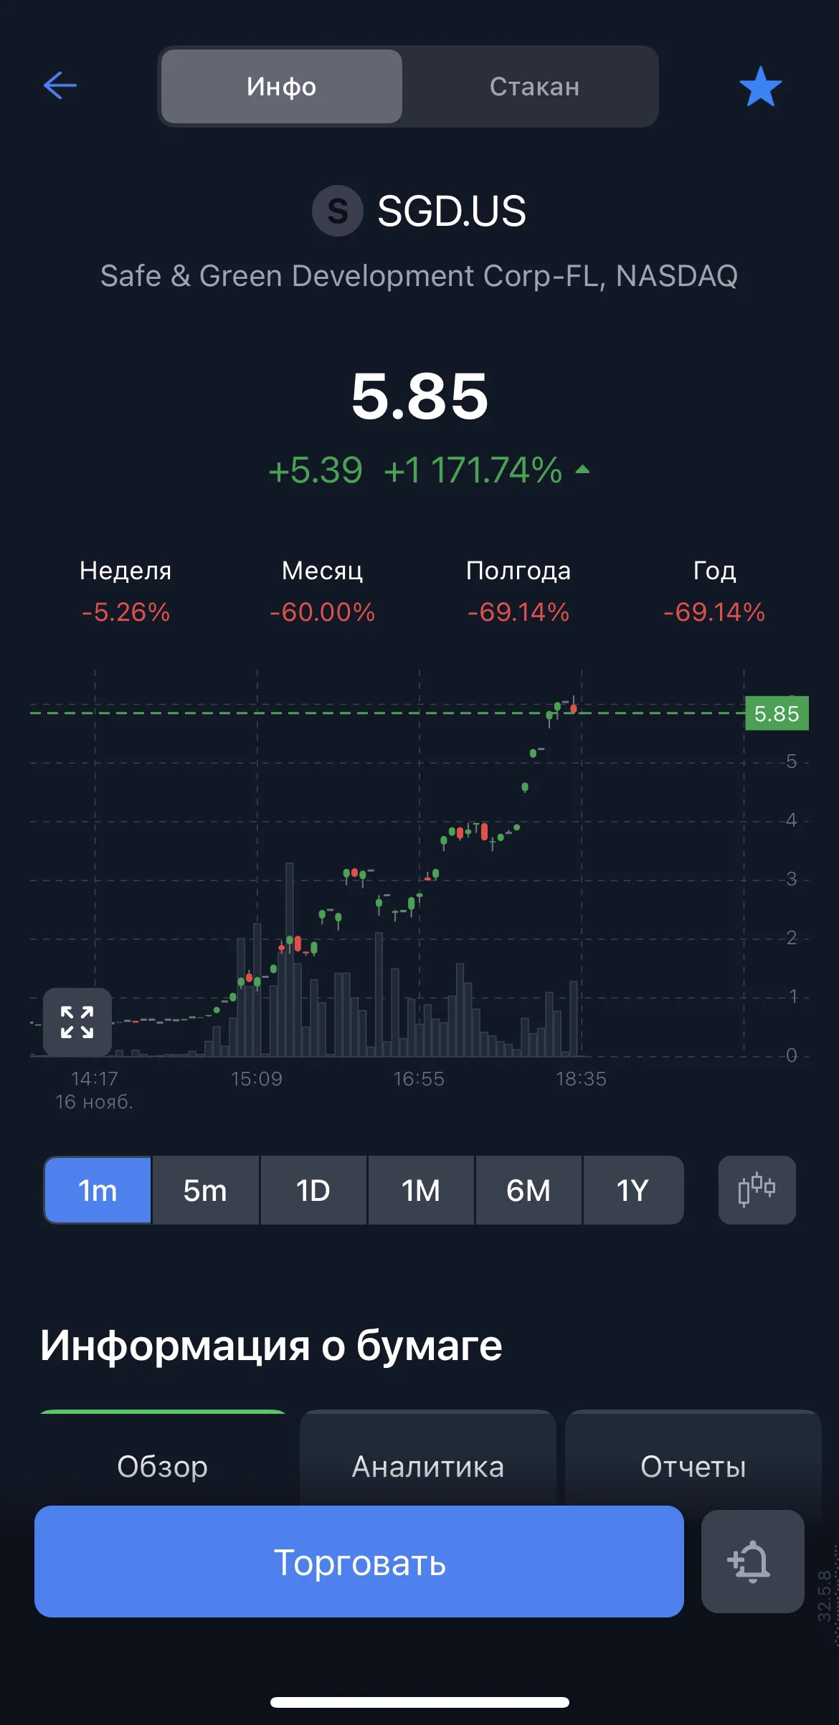839x1725 pixels.
Task: Expand chart to fullscreen
Action: point(77,1022)
